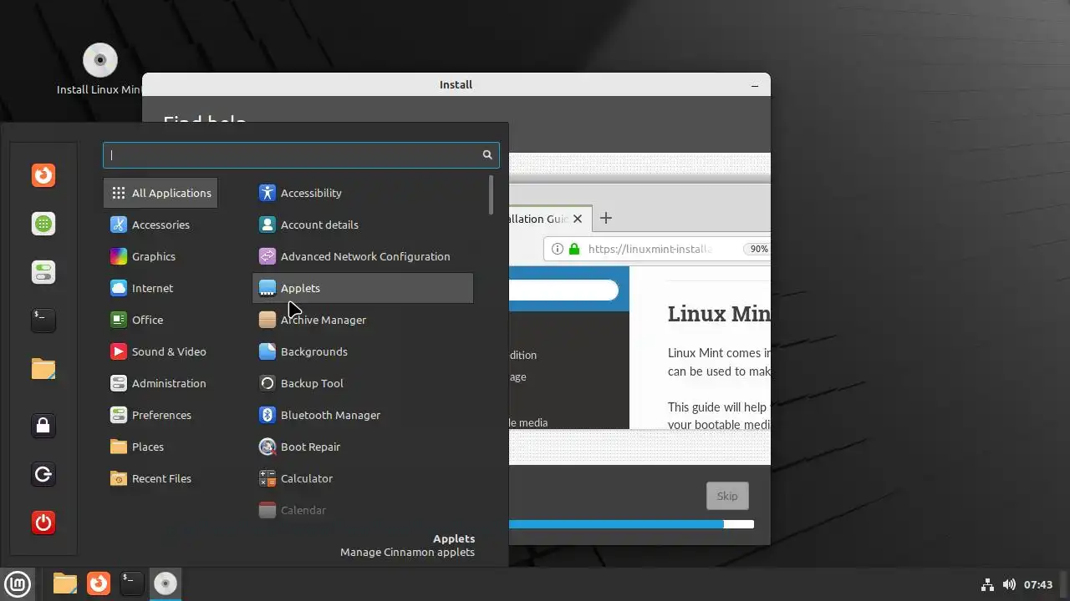Click the Accessibility app icon
Screen dimensions: 1070x601
267,193
